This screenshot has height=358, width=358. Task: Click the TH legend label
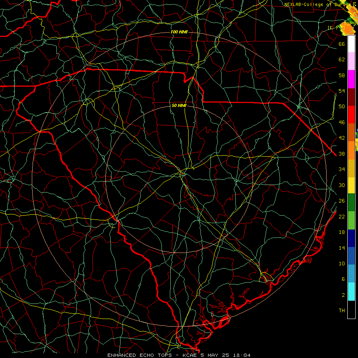click(x=342, y=310)
